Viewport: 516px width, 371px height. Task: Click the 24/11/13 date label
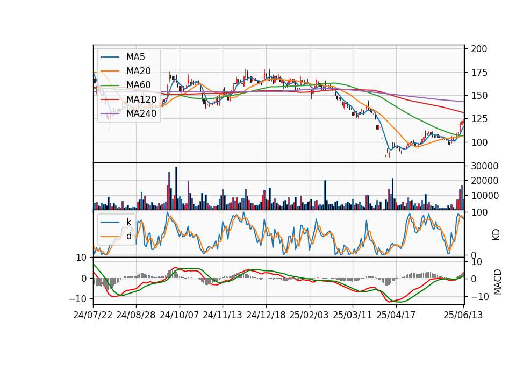pyautogui.click(x=223, y=315)
